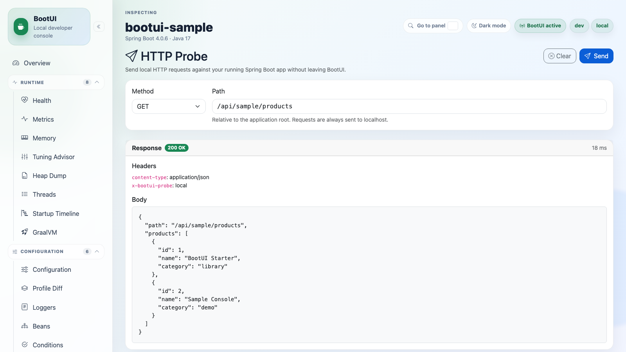Click the Conditions checkmark icon
Viewport: 626px width, 352px height.
pyautogui.click(x=25, y=345)
